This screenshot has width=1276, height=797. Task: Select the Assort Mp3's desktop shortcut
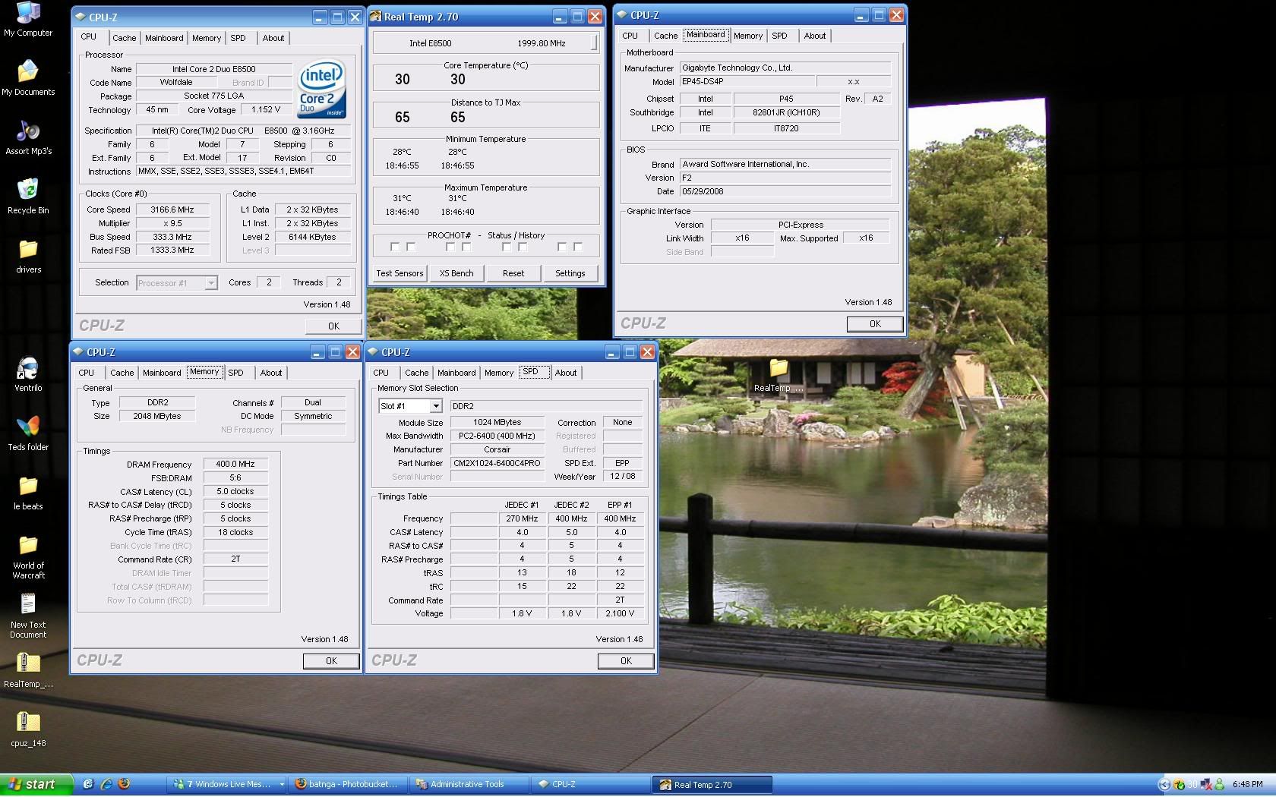point(28,137)
